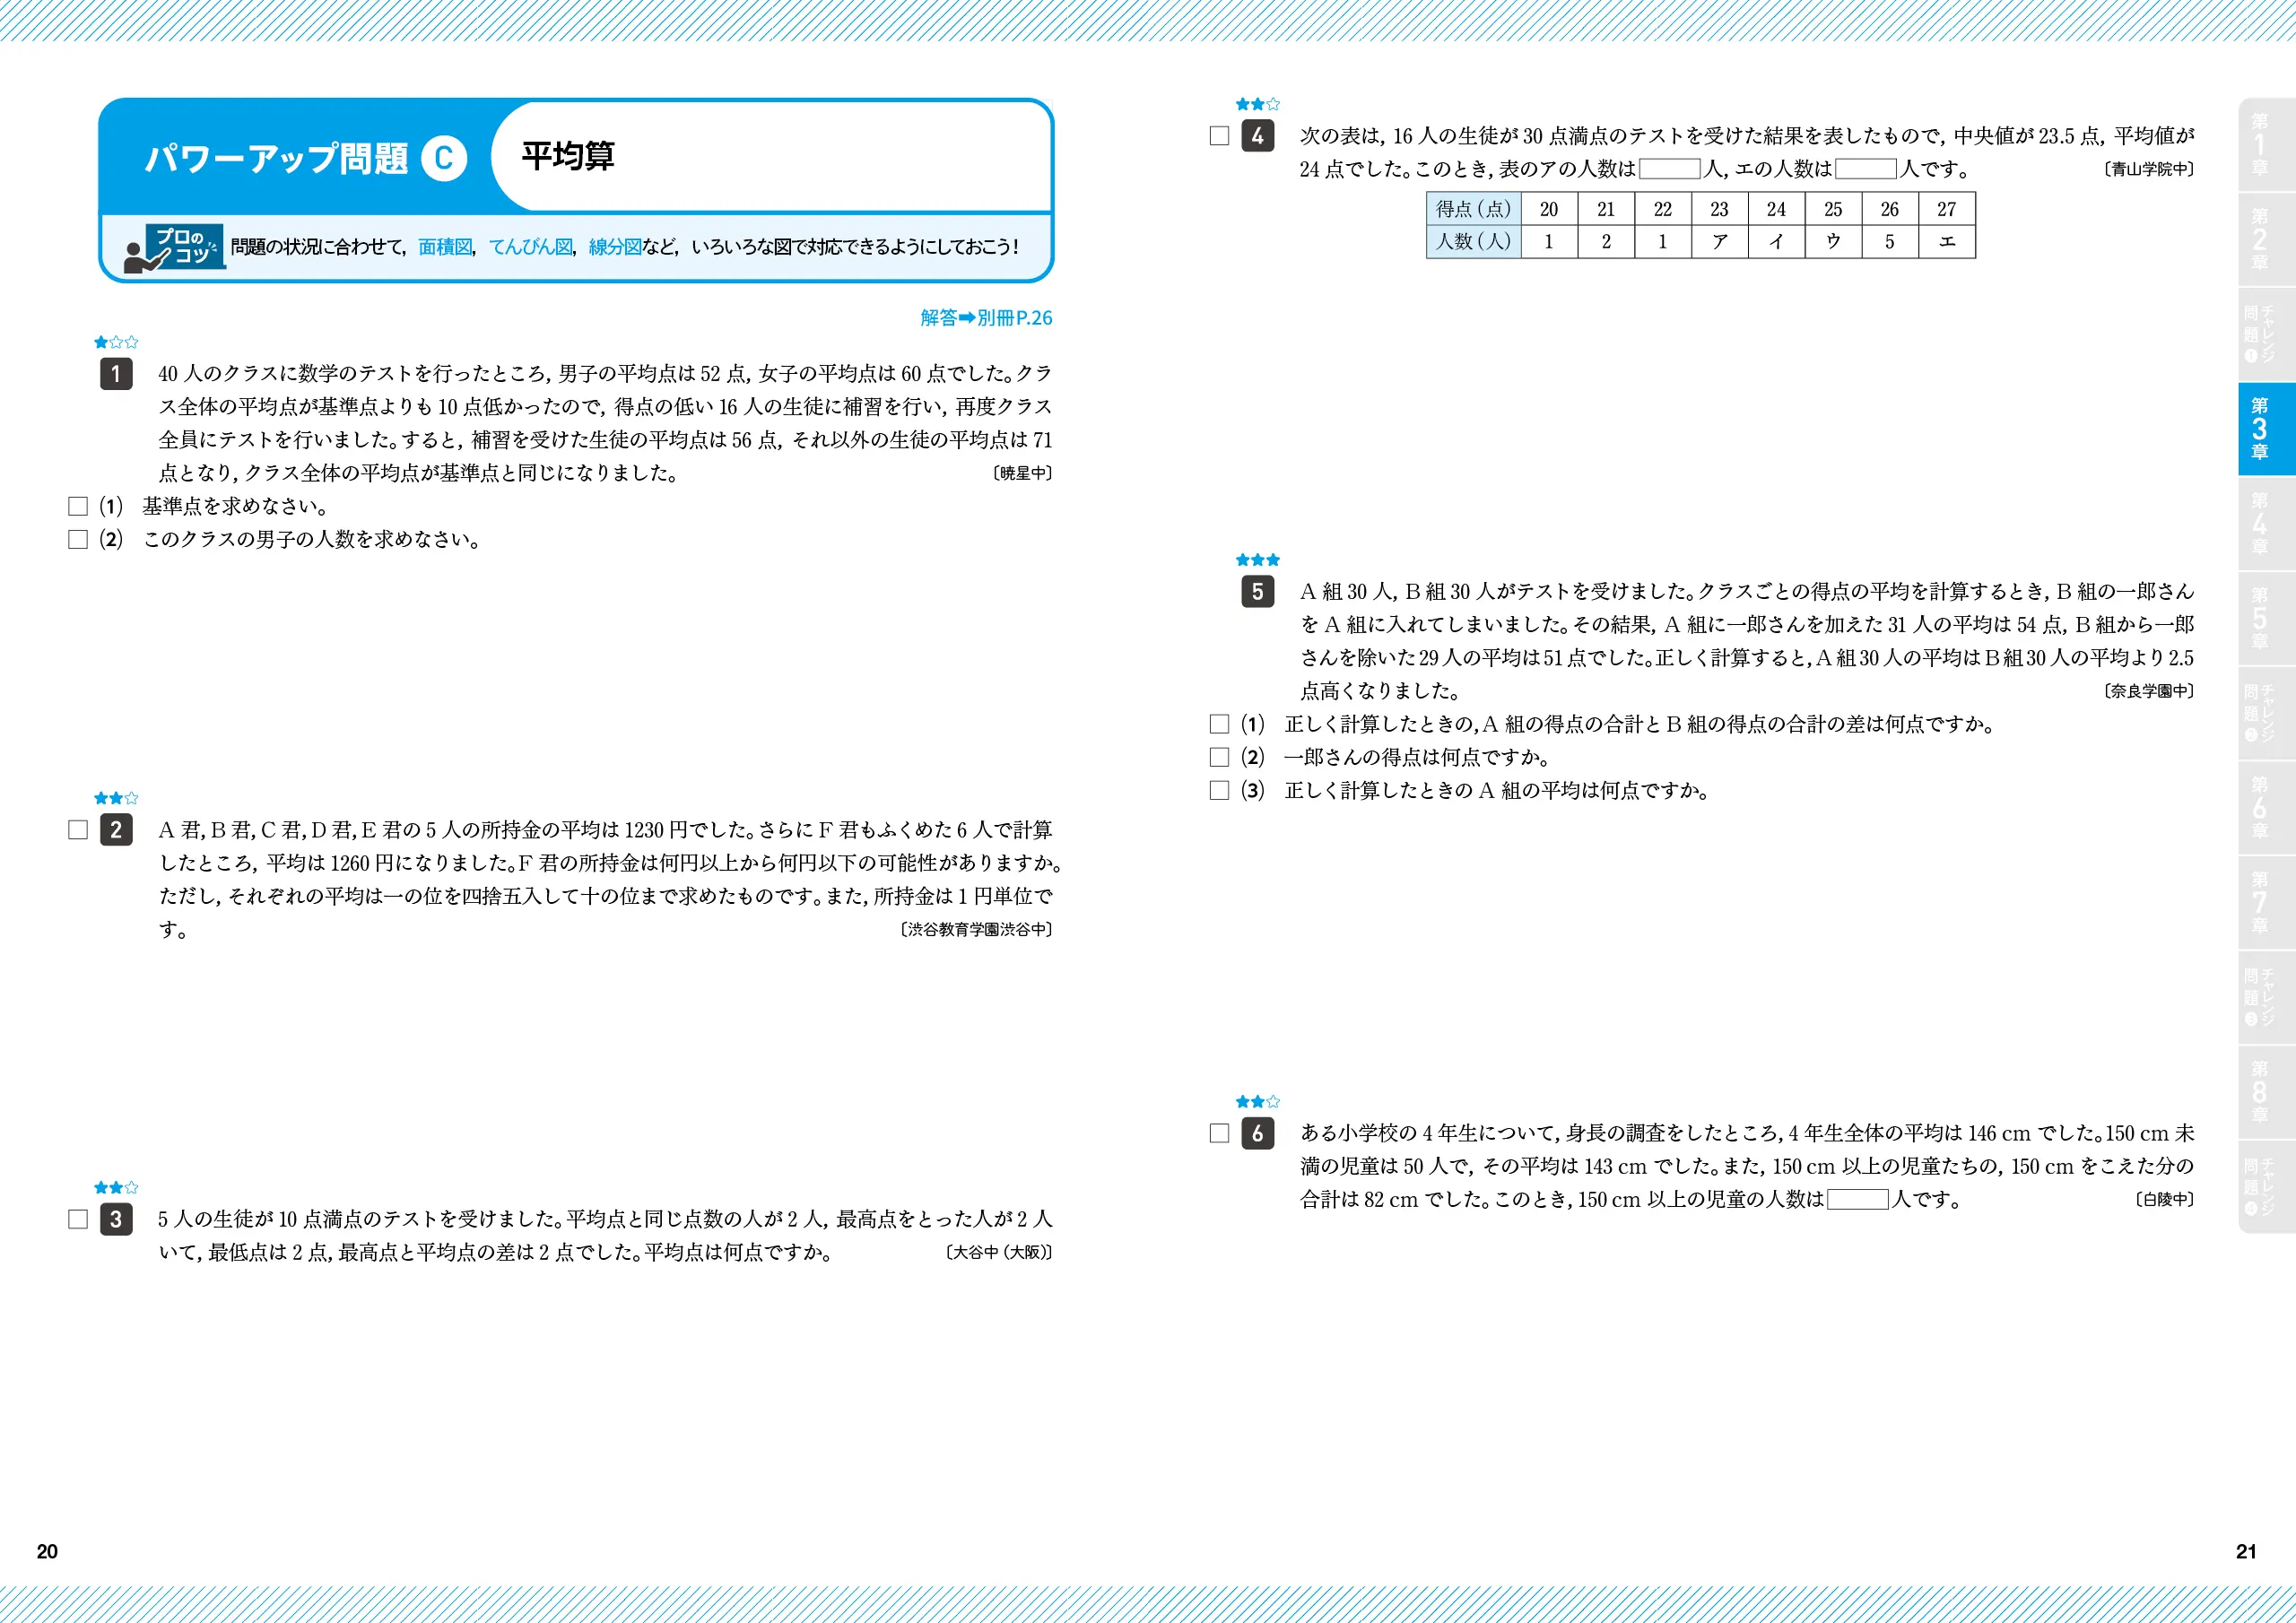Tick the checkbox beside problem 4
The image size is (2296, 1623).
[x=1219, y=136]
